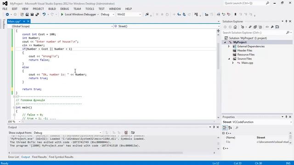The width and height of the screenshot is (294, 165).
Task: Open the EDIT menu
Action: pyautogui.click(x=15, y=9)
